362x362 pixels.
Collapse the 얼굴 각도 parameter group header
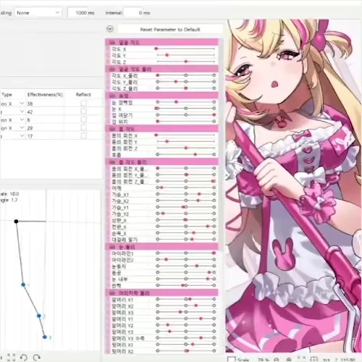(161, 43)
